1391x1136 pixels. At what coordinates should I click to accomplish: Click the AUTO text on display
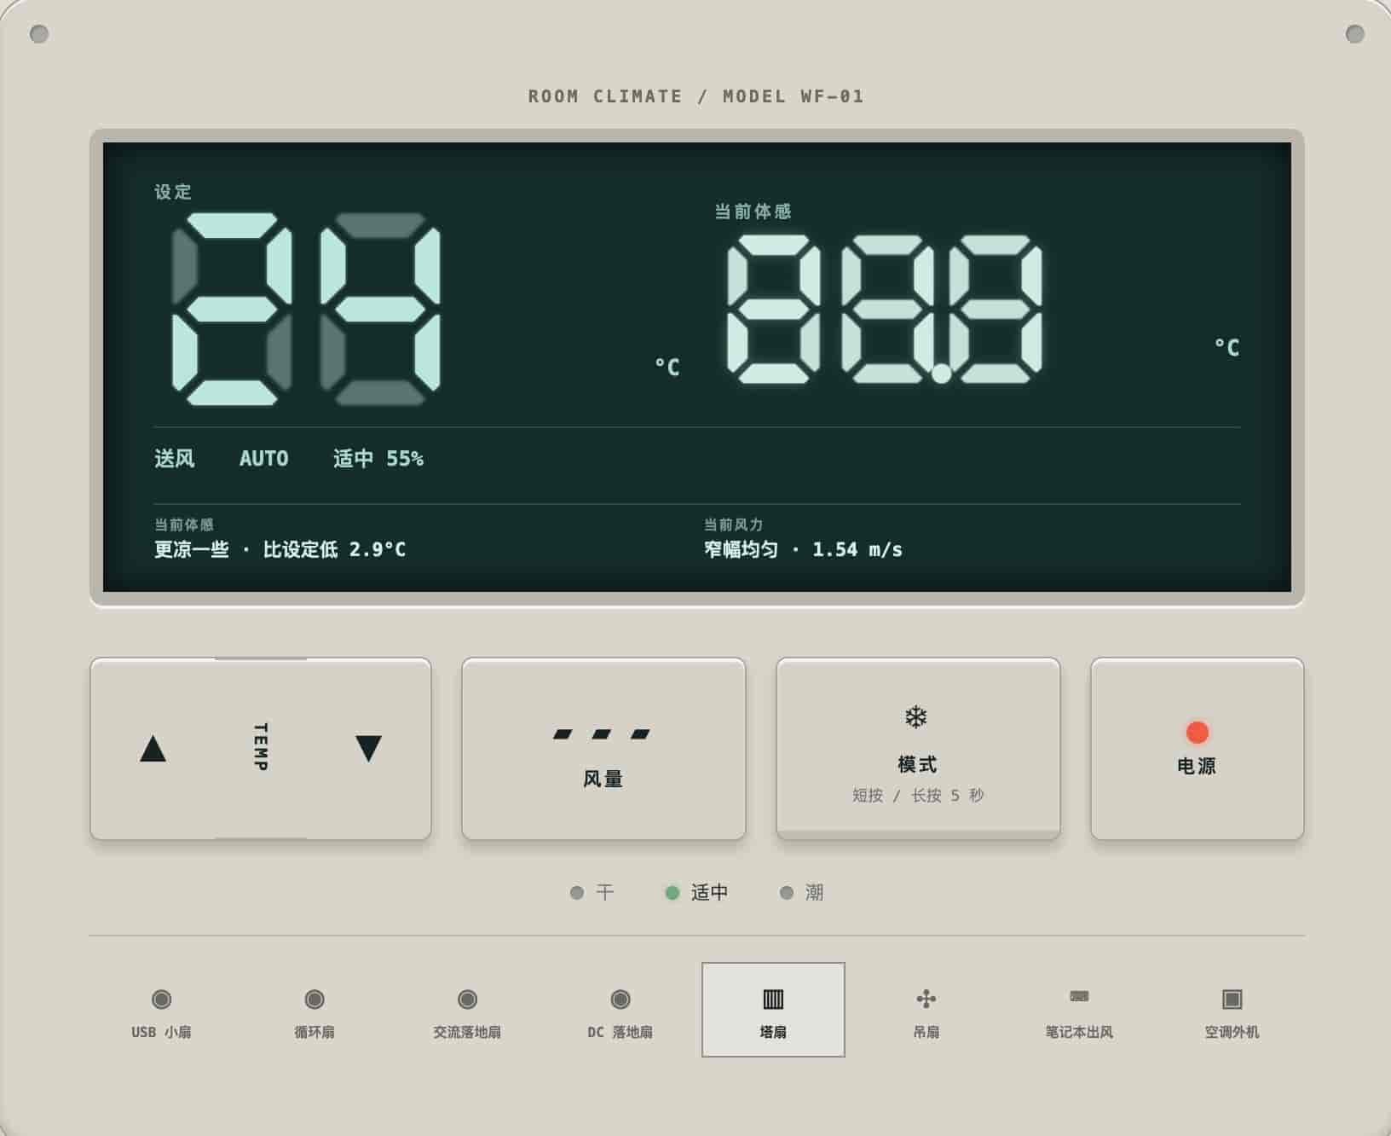pyautogui.click(x=263, y=459)
